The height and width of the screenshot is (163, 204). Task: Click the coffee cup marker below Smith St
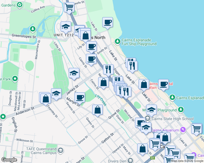(x=91, y=59)
